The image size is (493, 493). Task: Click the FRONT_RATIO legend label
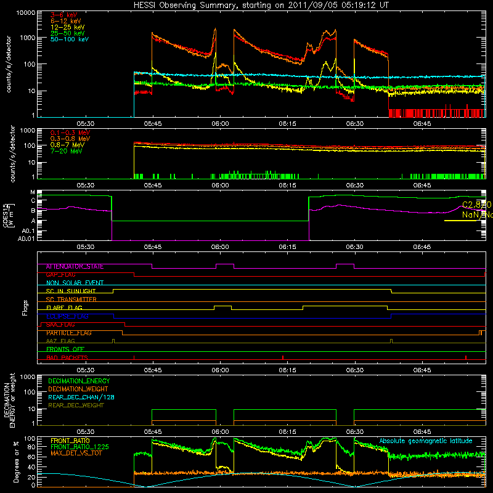click(x=70, y=441)
